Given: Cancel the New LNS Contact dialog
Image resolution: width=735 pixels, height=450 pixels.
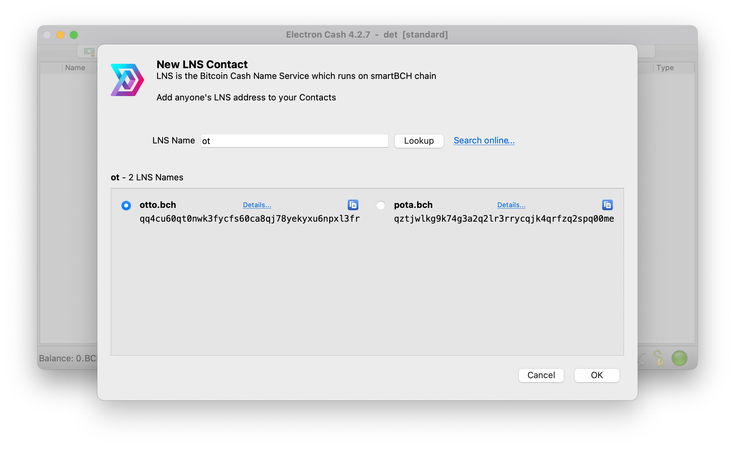Looking at the screenshot, I should click(x=541, y=375).
